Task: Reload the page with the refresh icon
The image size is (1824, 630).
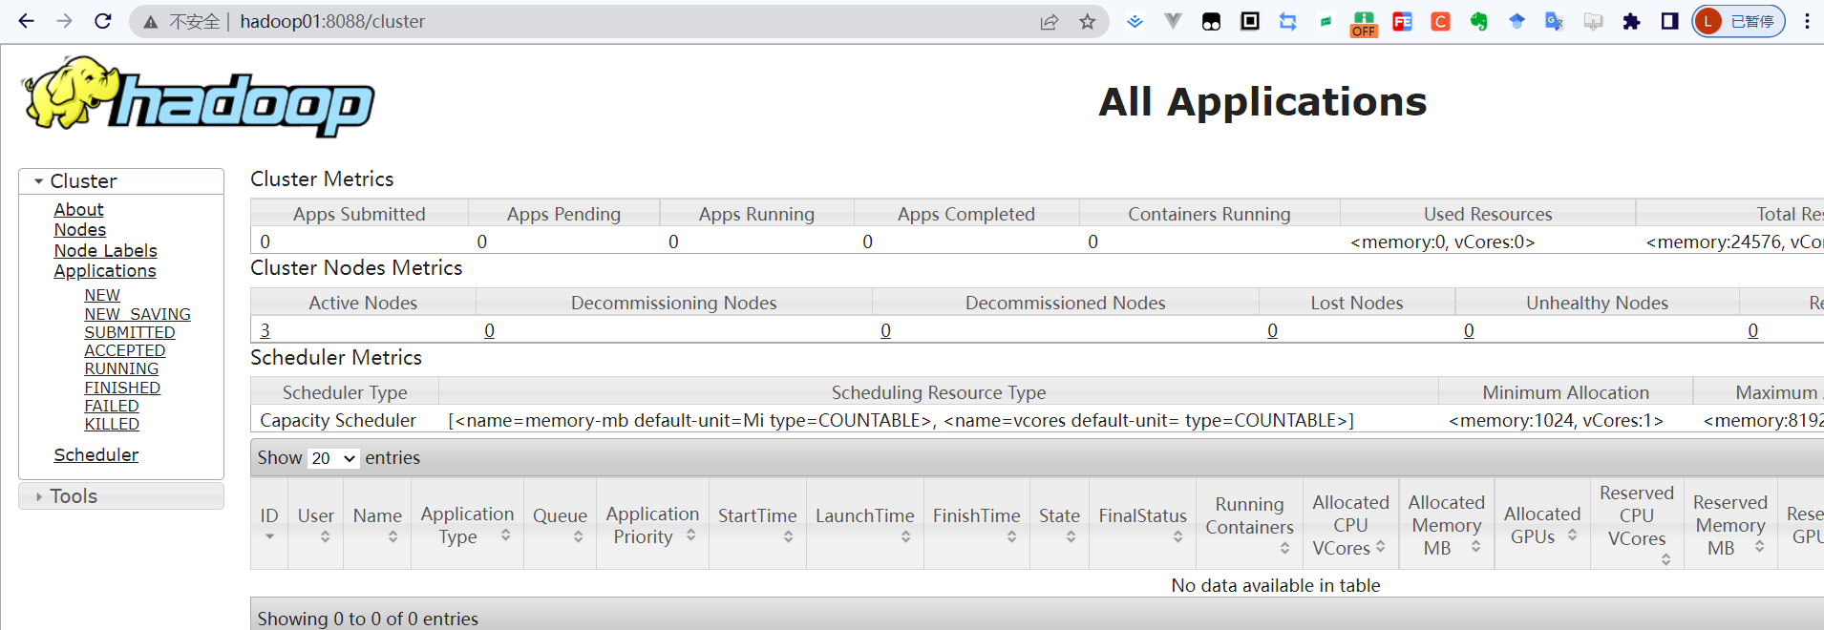Action: pos(103,21)
